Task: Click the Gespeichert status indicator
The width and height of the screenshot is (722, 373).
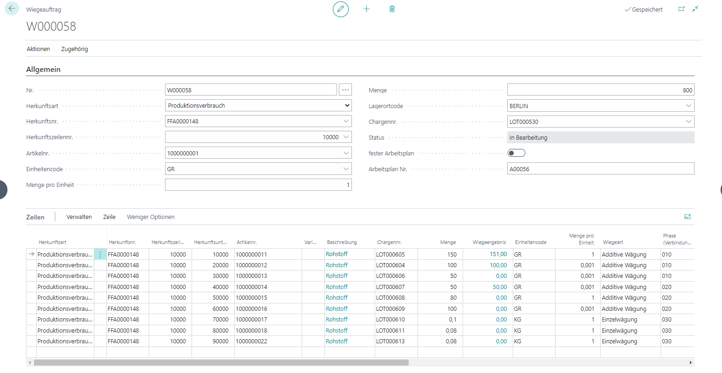Action: tap(643, 9)
